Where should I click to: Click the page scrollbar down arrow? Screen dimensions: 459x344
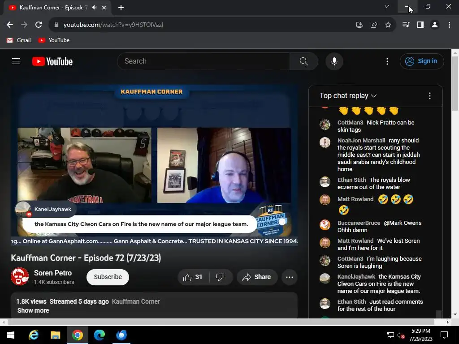455,315
